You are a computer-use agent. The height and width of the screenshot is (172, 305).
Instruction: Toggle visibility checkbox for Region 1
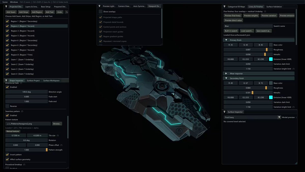point(7,21)
